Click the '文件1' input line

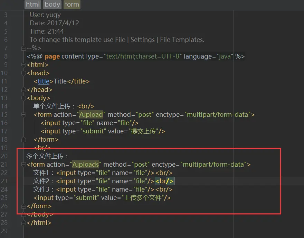point(103,173)
